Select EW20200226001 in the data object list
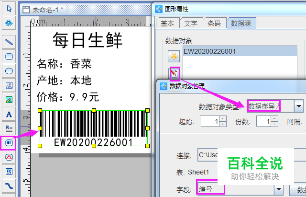Screen dimensions: 306x197 [209, 51]
